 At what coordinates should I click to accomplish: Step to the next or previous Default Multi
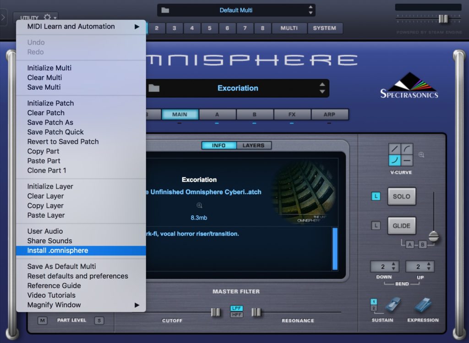click(x=311, y=10)
